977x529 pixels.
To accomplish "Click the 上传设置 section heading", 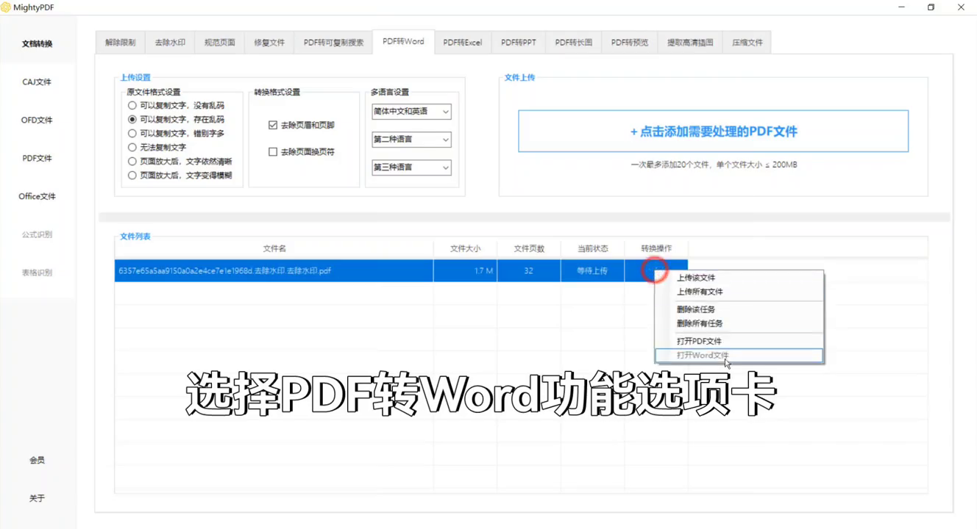I will (135, 77).
